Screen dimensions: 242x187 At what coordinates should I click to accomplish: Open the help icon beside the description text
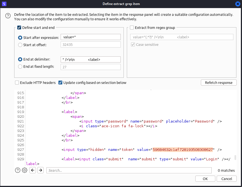point(8,16)
